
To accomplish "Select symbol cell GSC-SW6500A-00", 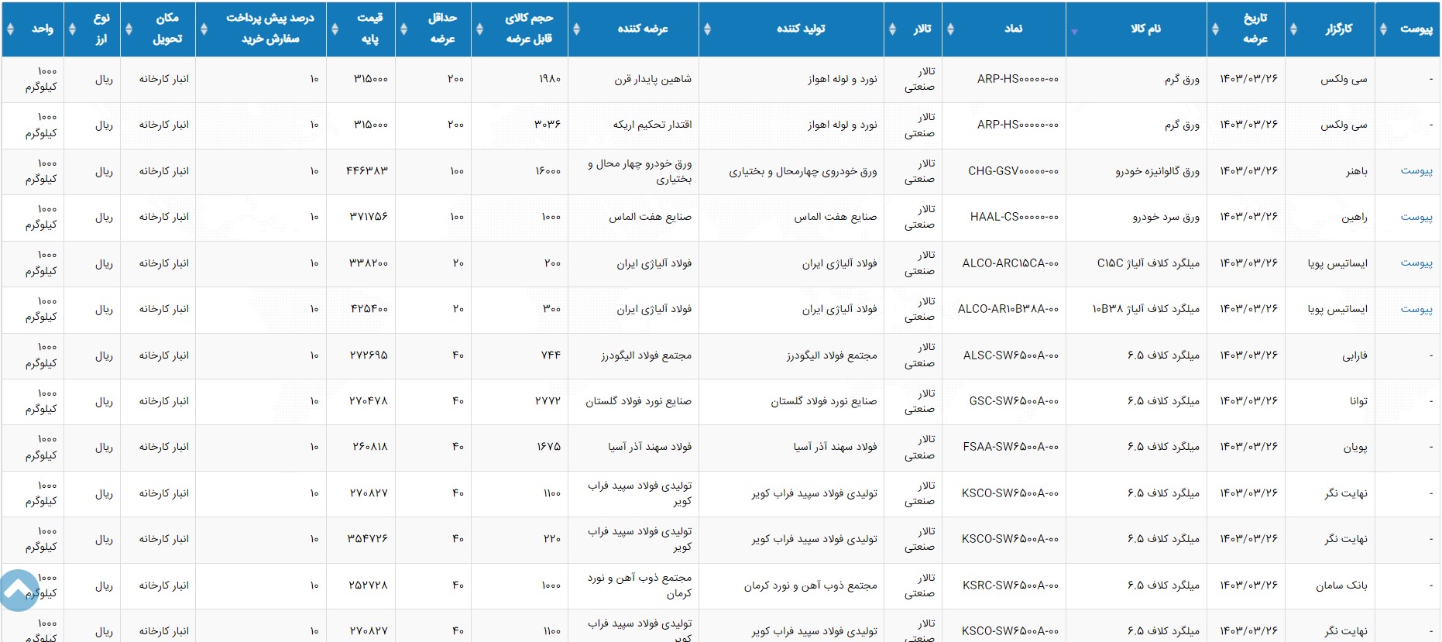I will 1014,401.
